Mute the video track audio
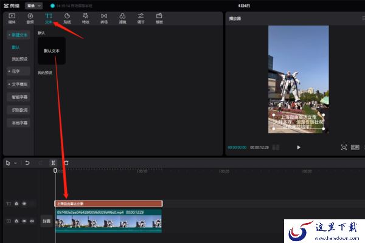Image resolution: width=365 pixels, height=243 pixels. [32, 221]
